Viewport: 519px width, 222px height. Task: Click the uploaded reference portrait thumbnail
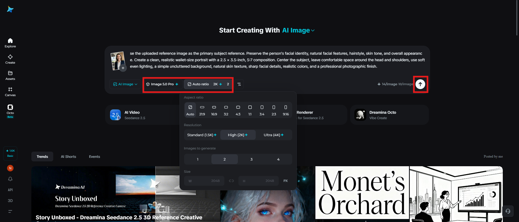click(x=118, y=60)
